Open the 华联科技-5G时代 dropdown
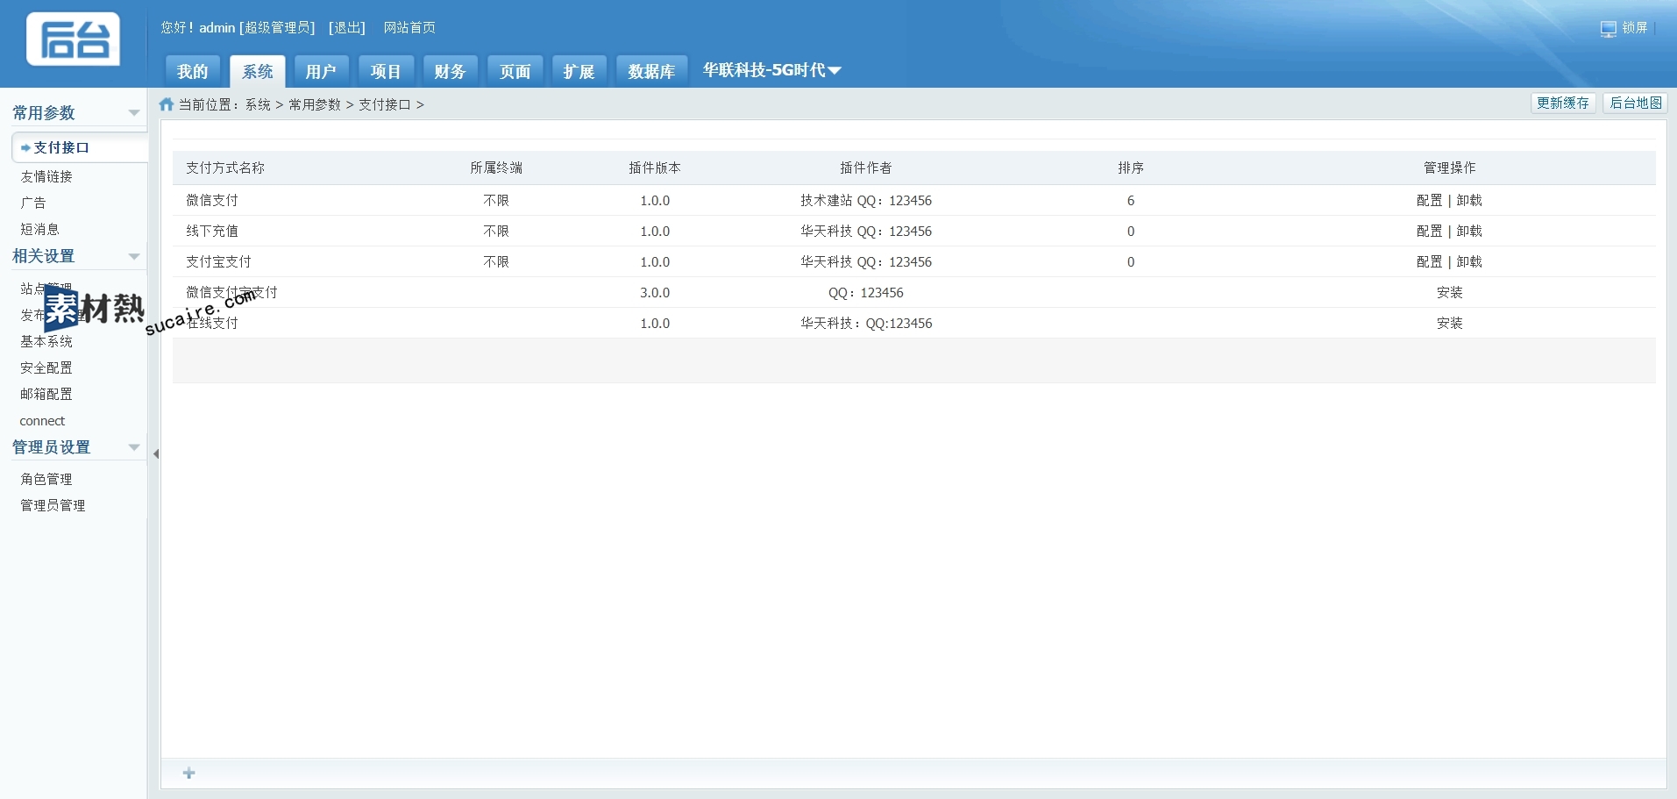Image resolution: width=1677 pixels, height=799 pixels. click(x=771, y=70)
